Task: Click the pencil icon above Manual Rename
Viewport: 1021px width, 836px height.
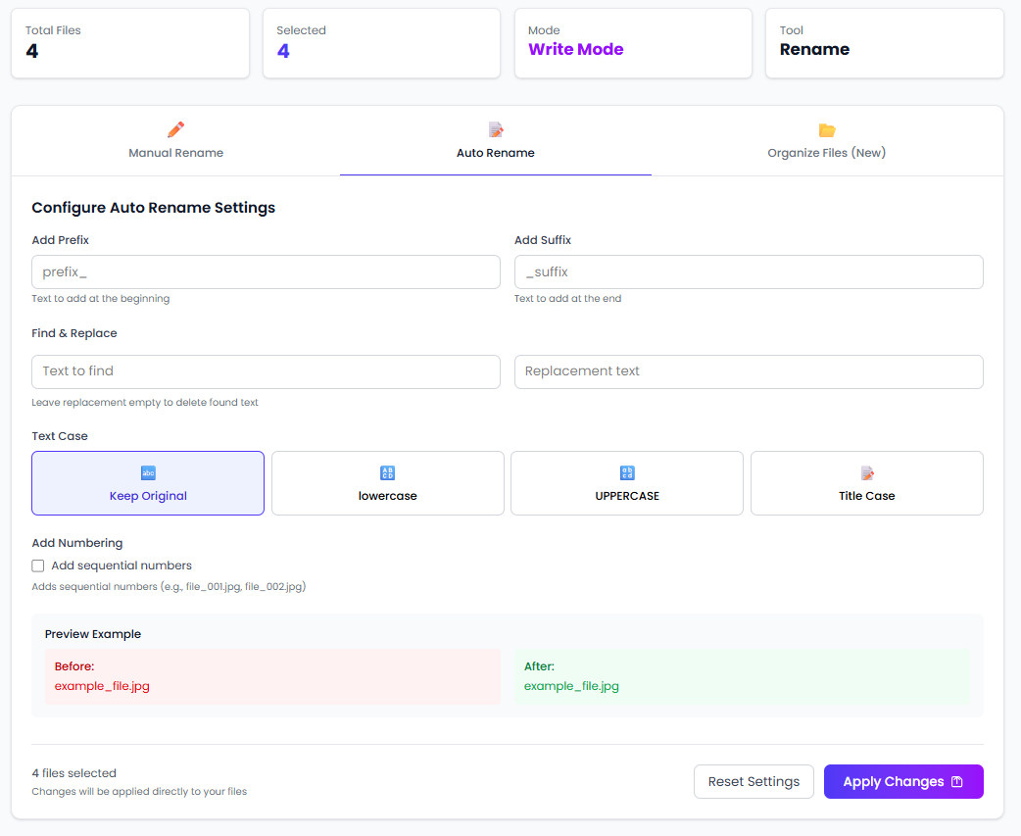Action: click(x=175, y=128)
